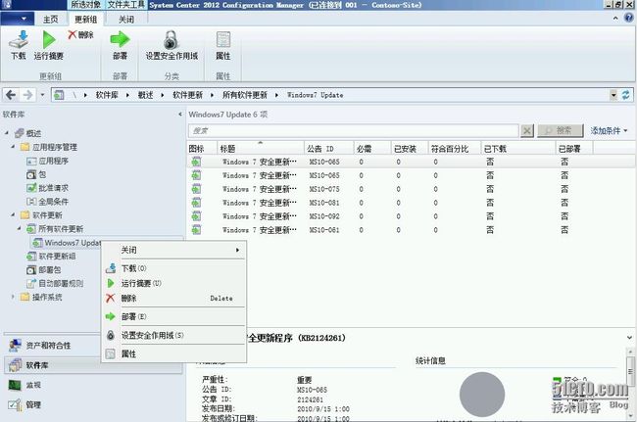Minimize the ribbon with the caret
Screen dimensions: 637x422
click(615, 19)
